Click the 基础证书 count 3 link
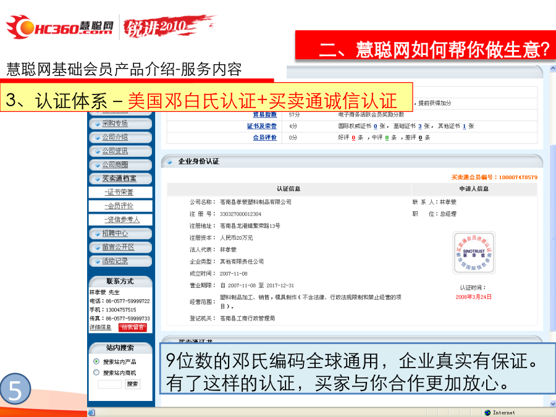The image size is (556, 417). coord(420,126)
